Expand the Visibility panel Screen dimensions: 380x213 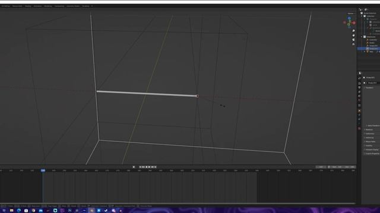coord(369,146)
